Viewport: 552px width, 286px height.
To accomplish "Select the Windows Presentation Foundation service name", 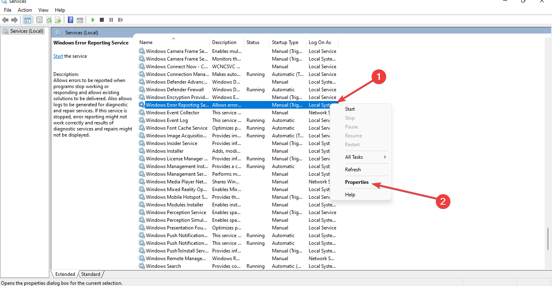I will tap(177, 228).
